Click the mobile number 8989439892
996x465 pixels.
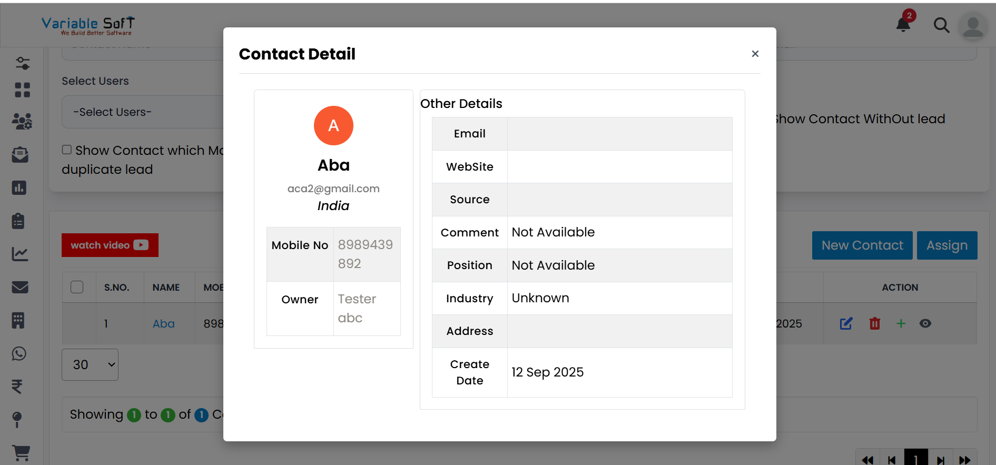(366, 254)
